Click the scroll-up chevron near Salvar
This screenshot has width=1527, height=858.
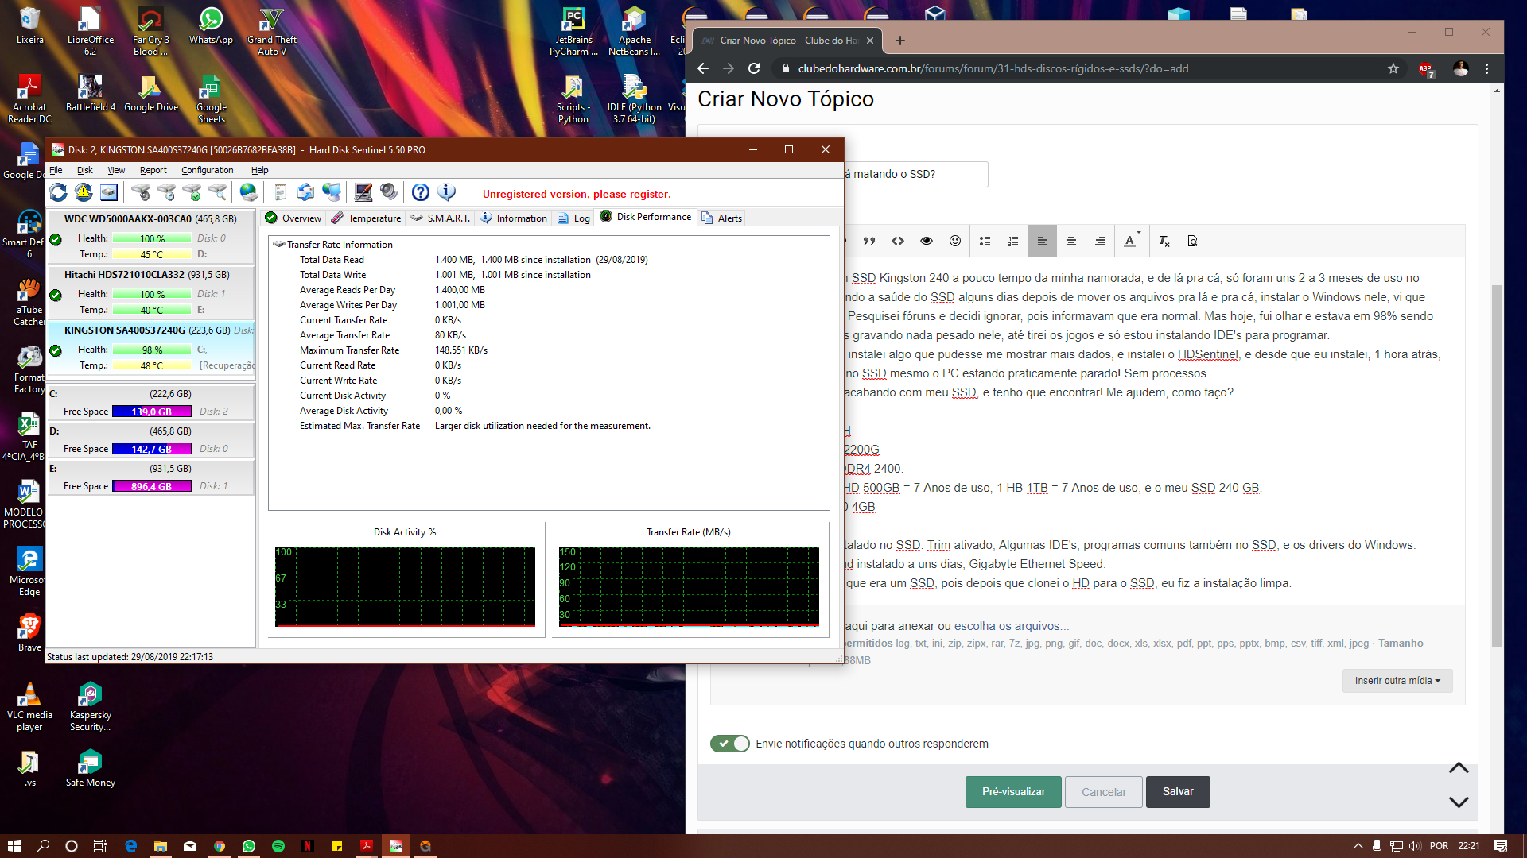tap(1459, 767)
